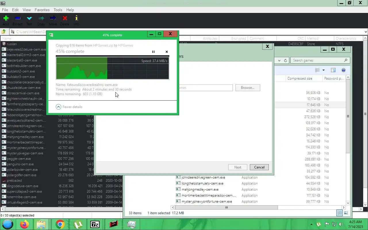Click the Show preview pane icon in Explorer

pyautogui.click(x=333, y=70)
